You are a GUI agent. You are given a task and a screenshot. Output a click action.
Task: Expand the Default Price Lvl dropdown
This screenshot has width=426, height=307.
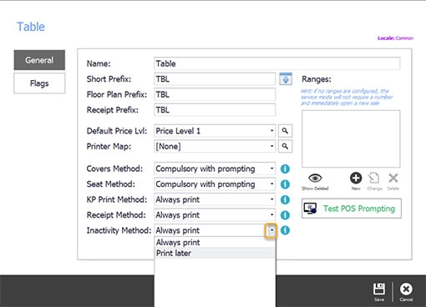coord(271,131)
